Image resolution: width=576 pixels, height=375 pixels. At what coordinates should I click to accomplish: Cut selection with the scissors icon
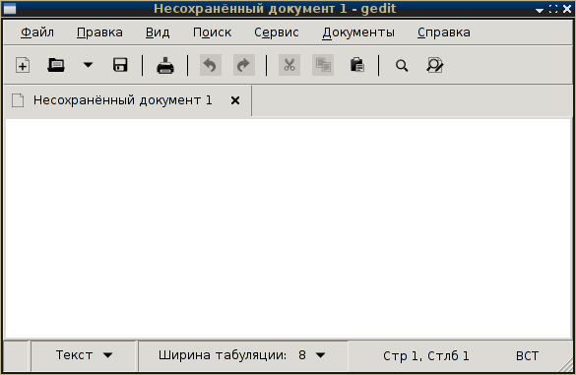[x=289, y=65]
